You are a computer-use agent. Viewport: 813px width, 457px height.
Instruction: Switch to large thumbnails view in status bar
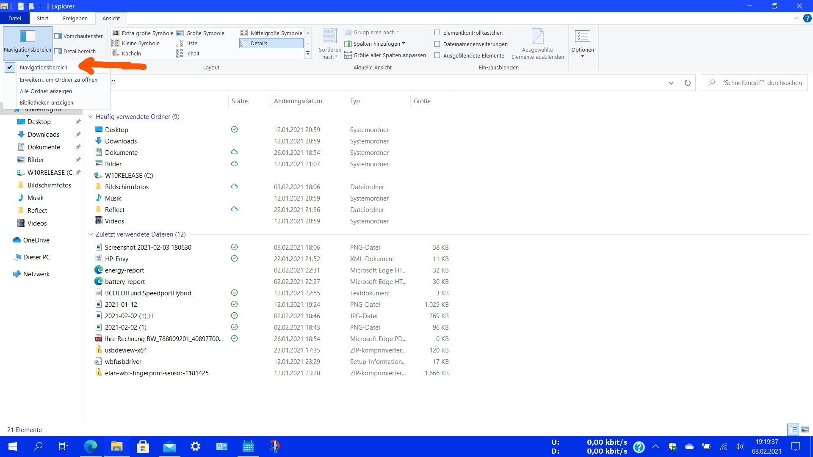(x=805, y=430)
